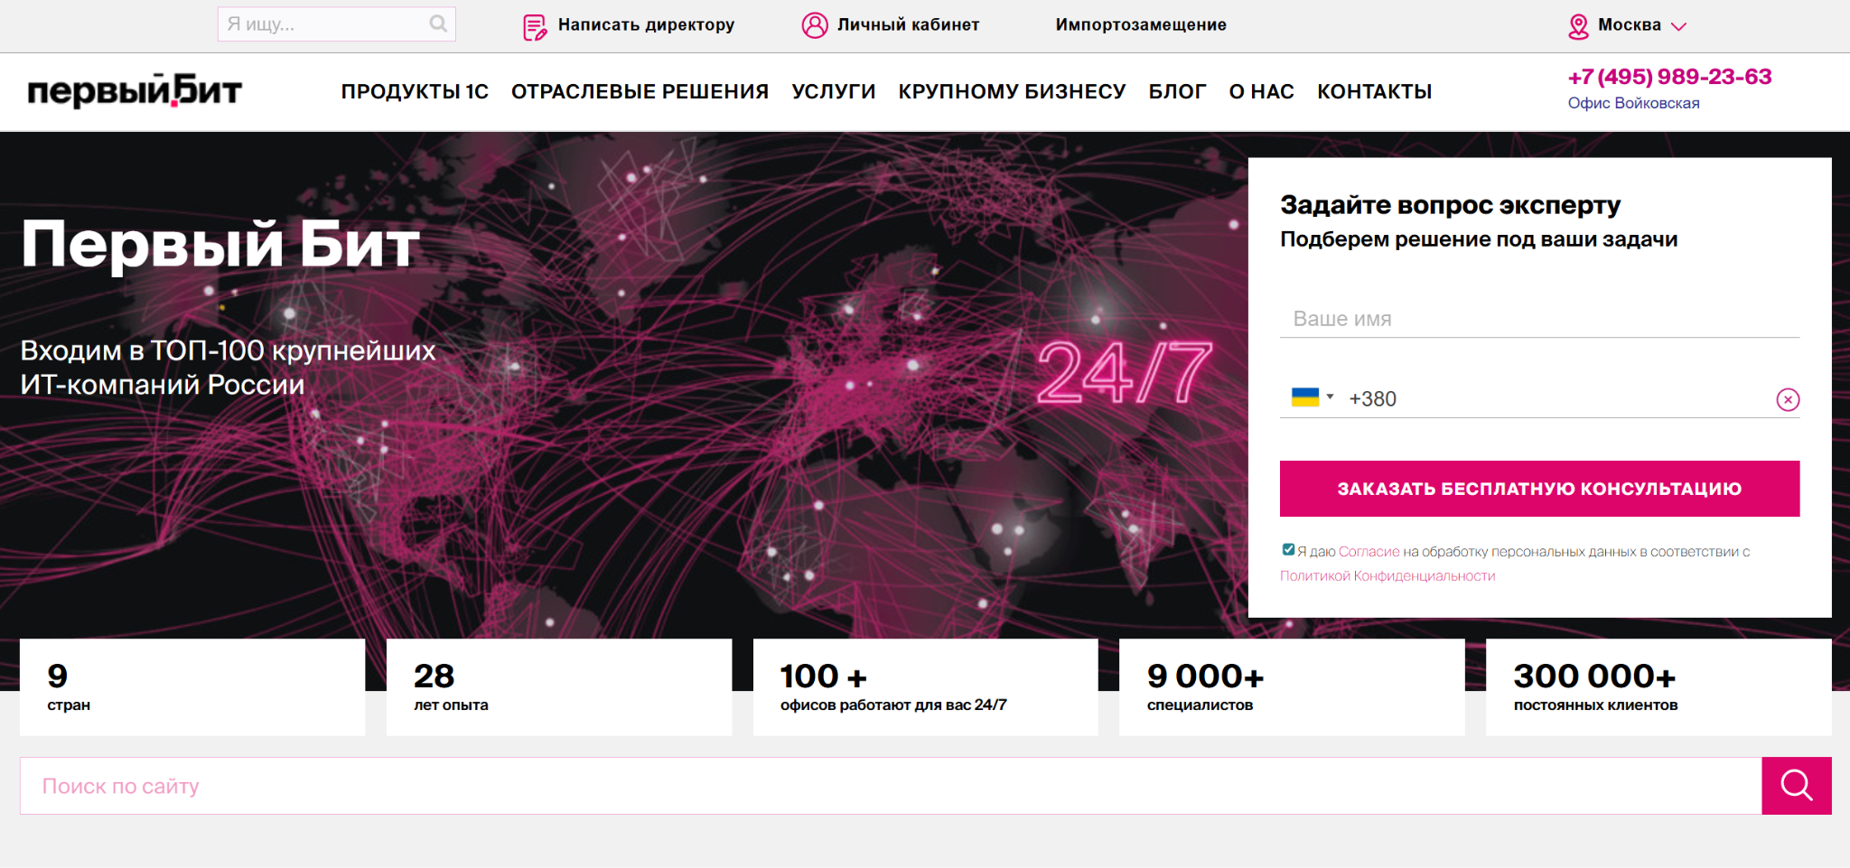Open the УСЛУГИ menu item

(834, 91)
